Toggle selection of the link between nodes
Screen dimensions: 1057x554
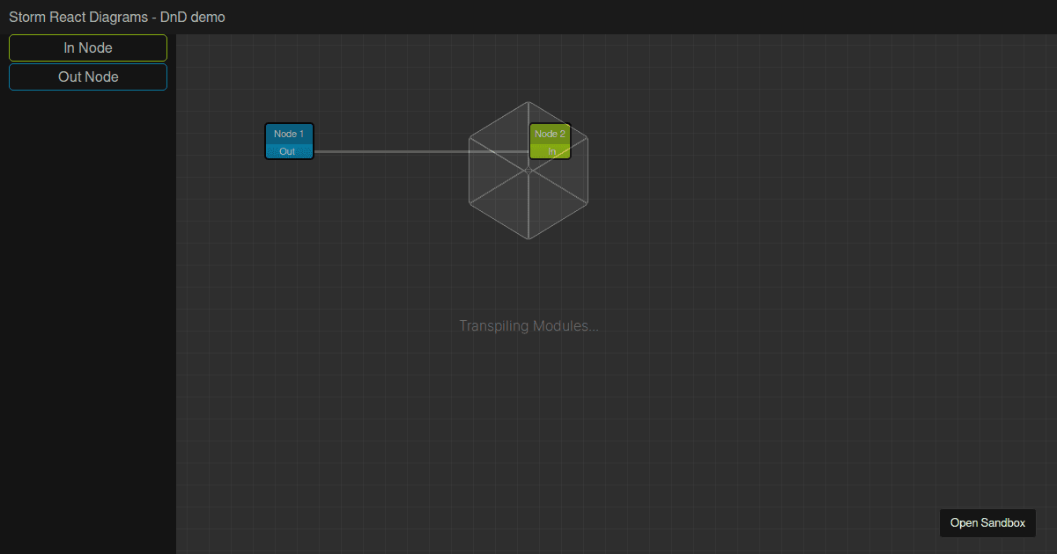(414, 151)
